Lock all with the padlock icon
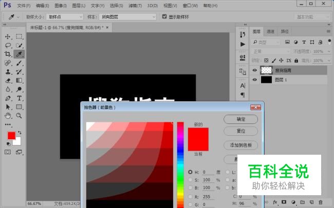Screen dimensions: 334x208 (296, 60)
